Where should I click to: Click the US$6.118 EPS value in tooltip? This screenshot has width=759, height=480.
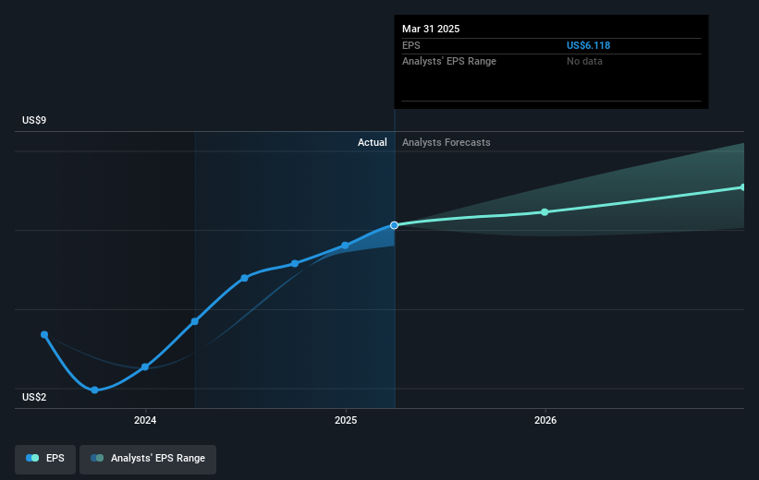pyautogui.click(x=588, y=45)
